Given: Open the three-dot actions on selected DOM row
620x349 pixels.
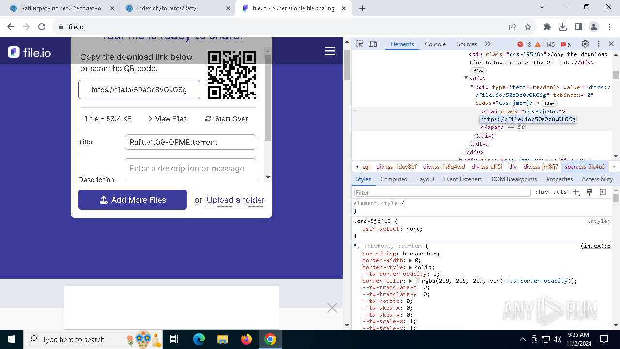Looking at the screenshot, I should pyautogui.click(x=355, y=111).
